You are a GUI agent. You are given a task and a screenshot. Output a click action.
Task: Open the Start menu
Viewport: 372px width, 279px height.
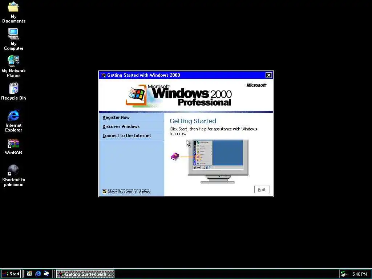[x=11, y=274]
